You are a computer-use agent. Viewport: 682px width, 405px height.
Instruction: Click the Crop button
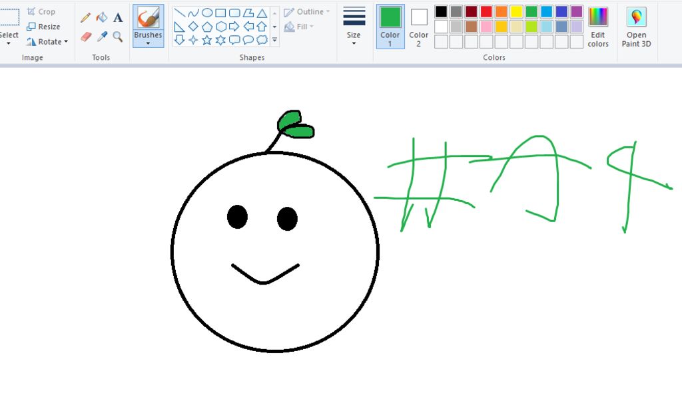click(41, 12)
